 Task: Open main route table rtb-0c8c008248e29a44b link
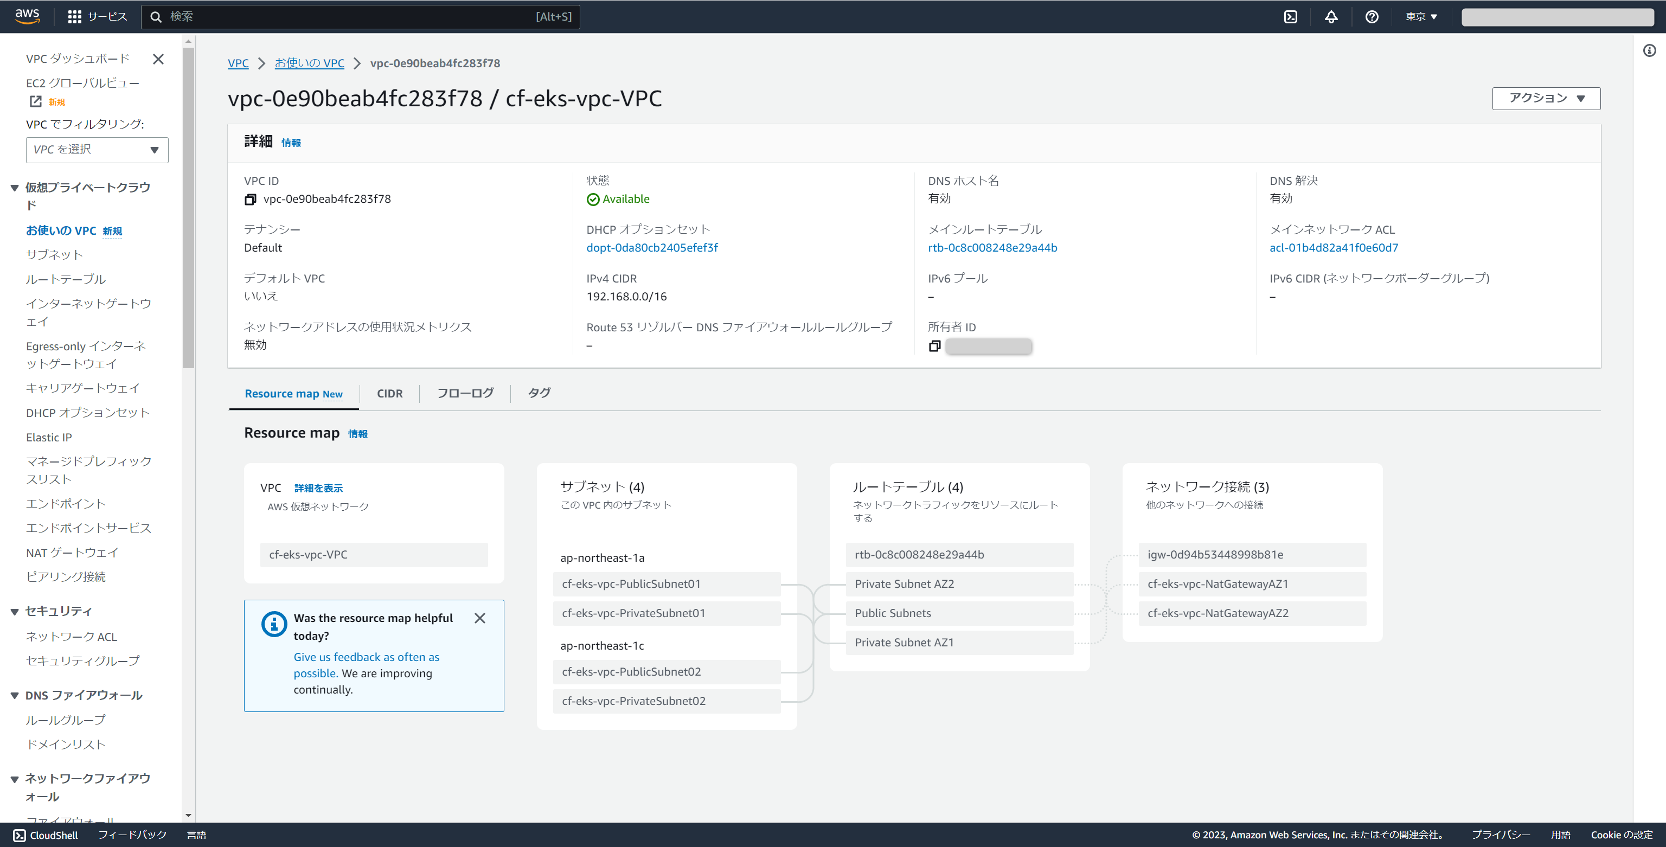coord(992,248)
